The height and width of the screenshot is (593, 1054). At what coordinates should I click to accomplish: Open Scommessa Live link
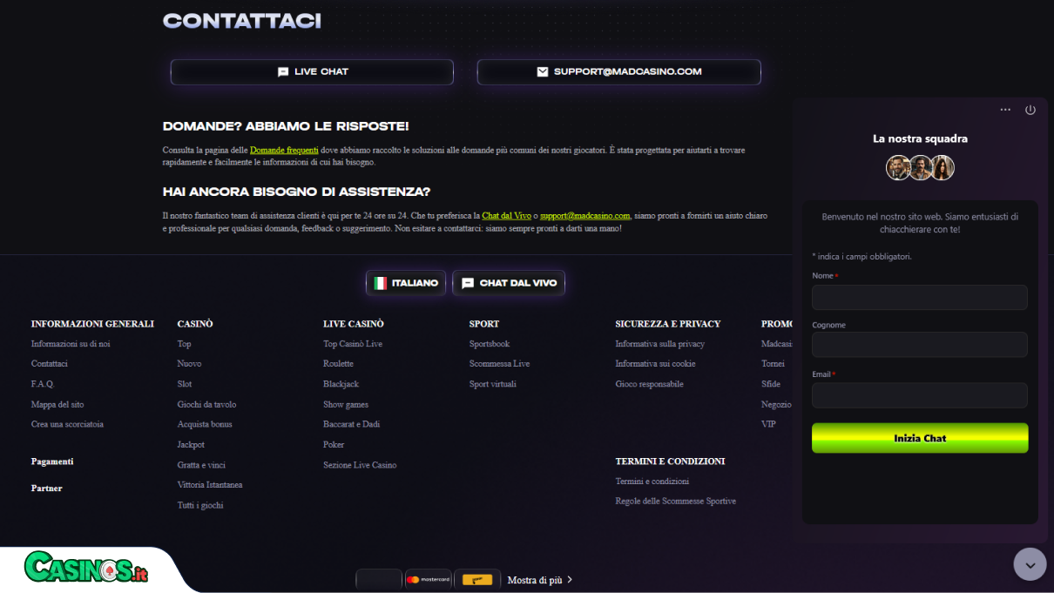pos(499,364)
